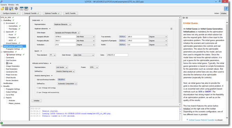Click the Apoapsis altitude input field
Viewport: 232px width, 128px height.
click(x=65, y=36)
